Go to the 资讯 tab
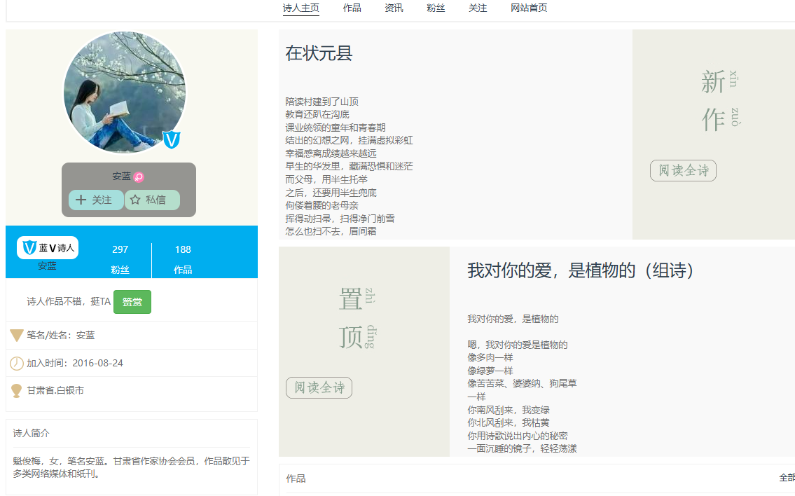This screenshot has width=795, height=496. tap(394, 8)
